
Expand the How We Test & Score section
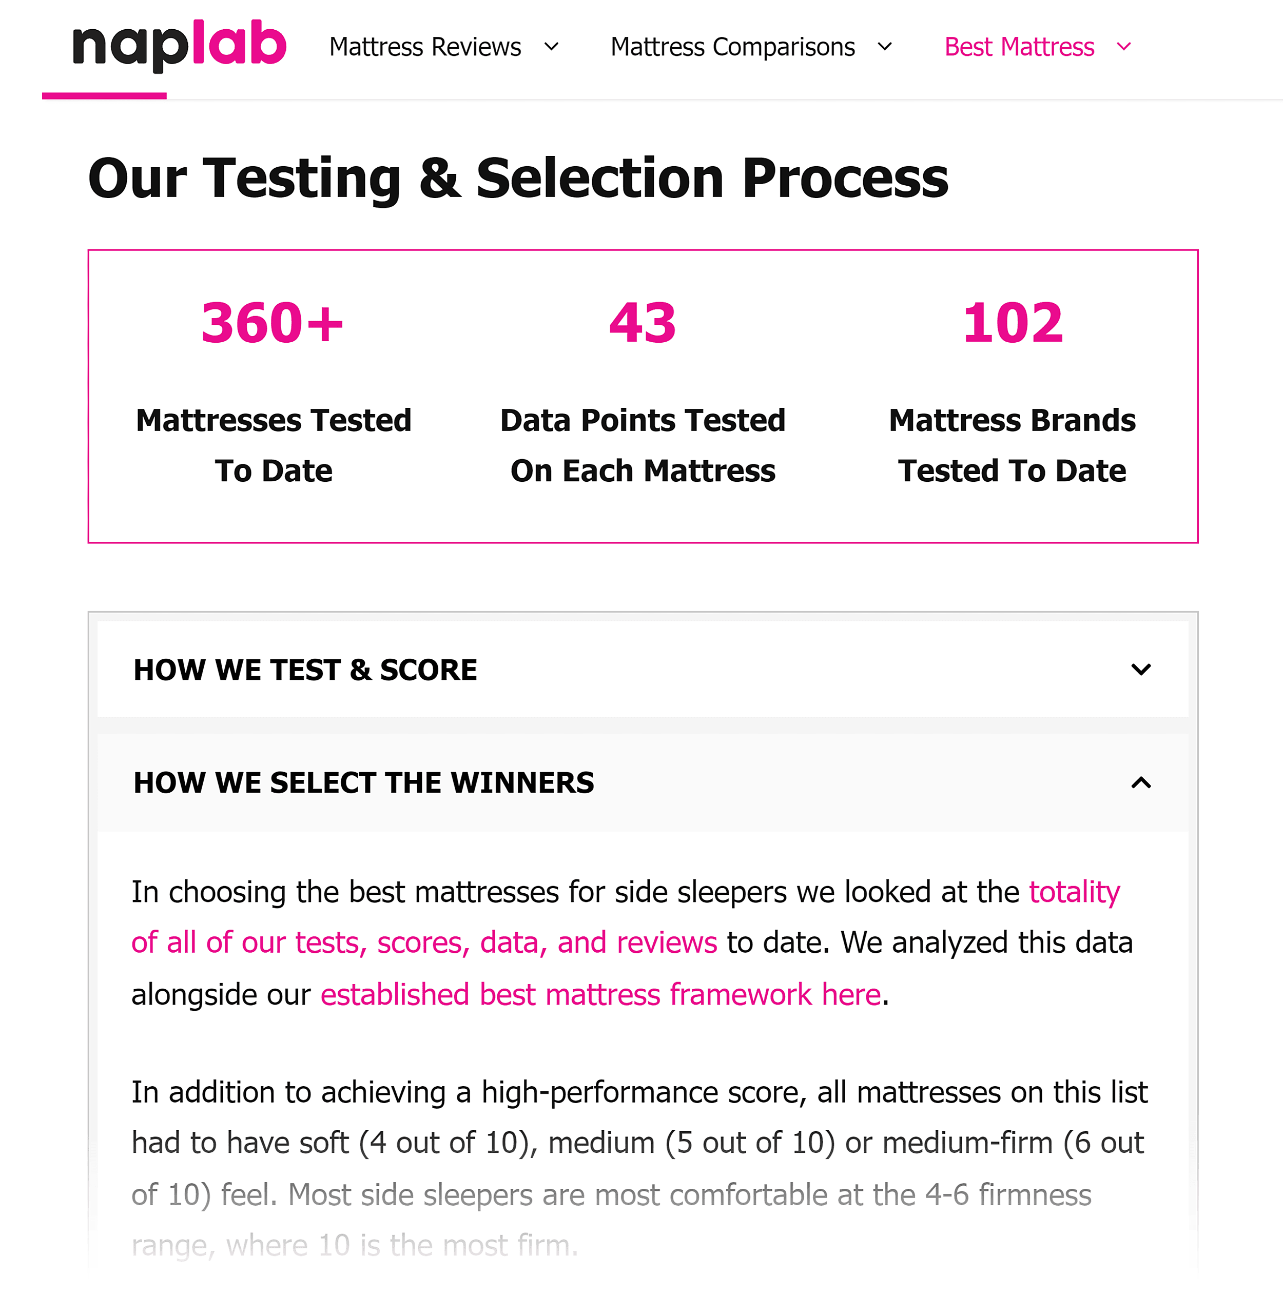point(305,669)
